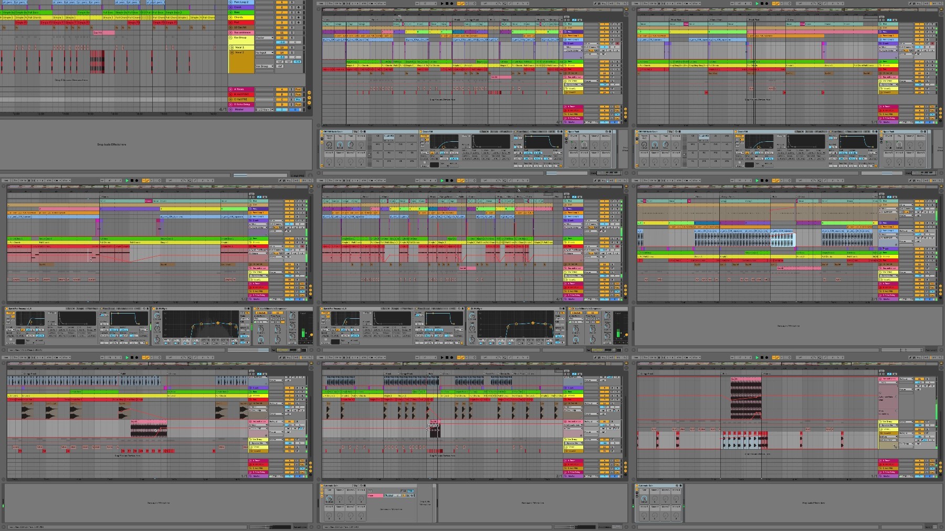Click play in top-center window transport
The height and width of the screenshot is (531, 945).
point(442,4)
